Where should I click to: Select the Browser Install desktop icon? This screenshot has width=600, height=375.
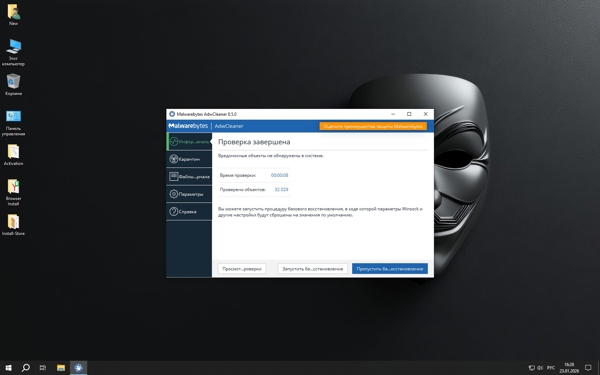coord(14,192)
